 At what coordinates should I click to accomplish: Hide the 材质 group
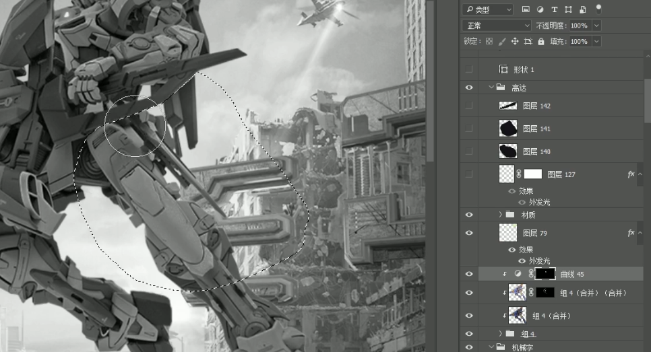pyautogui.click(x=469, y=215)
